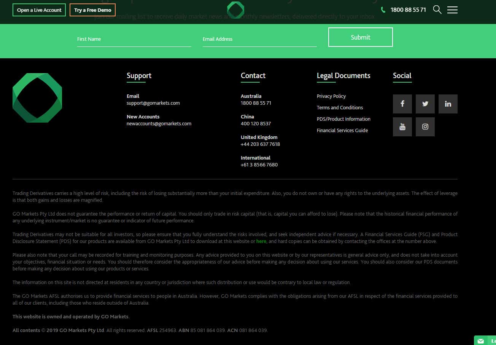Click Open a Live Account button
Screen dimensions: 496x345
tap(39, 10)
